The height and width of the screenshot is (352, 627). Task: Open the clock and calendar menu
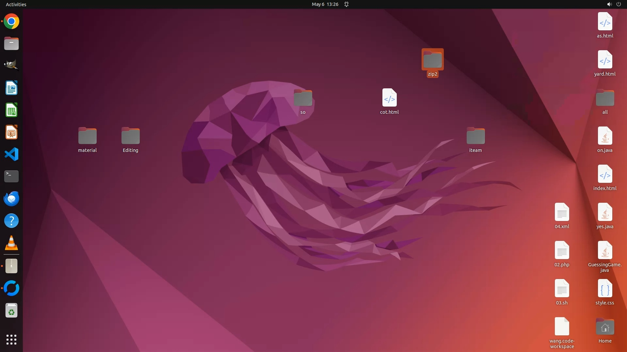(325, 4)
